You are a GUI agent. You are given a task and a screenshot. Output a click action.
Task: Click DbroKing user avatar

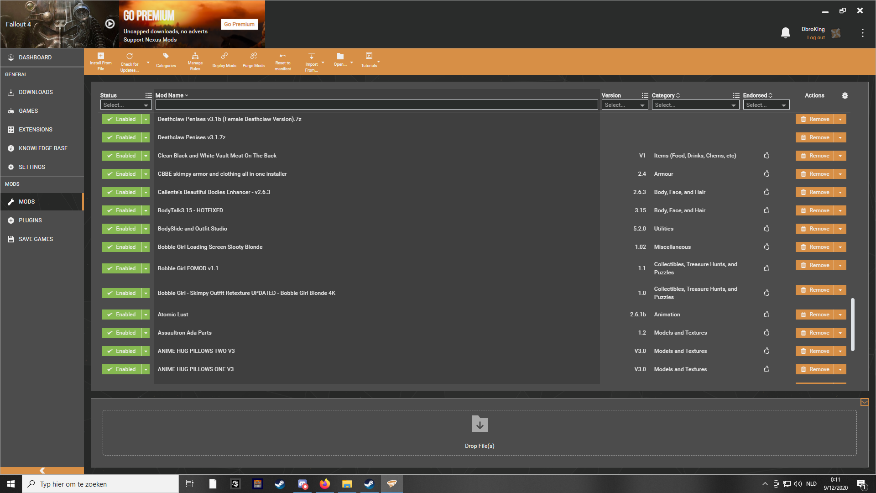836,33
